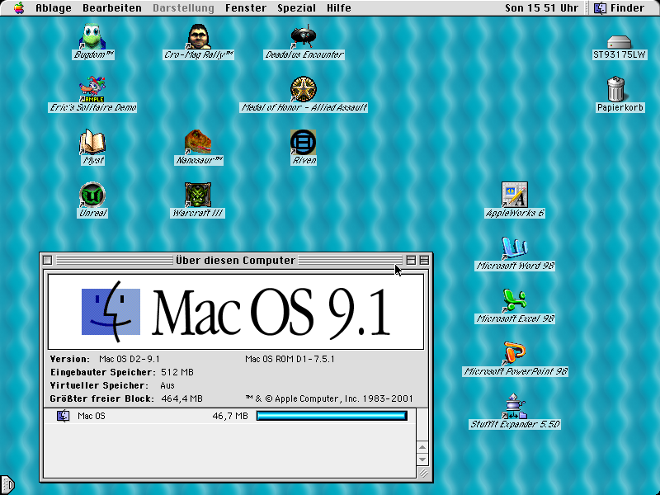This screenshot has width=660, height=495.
Task: Click the Mac OS app icon in memory list
Action: coord(64,416)
